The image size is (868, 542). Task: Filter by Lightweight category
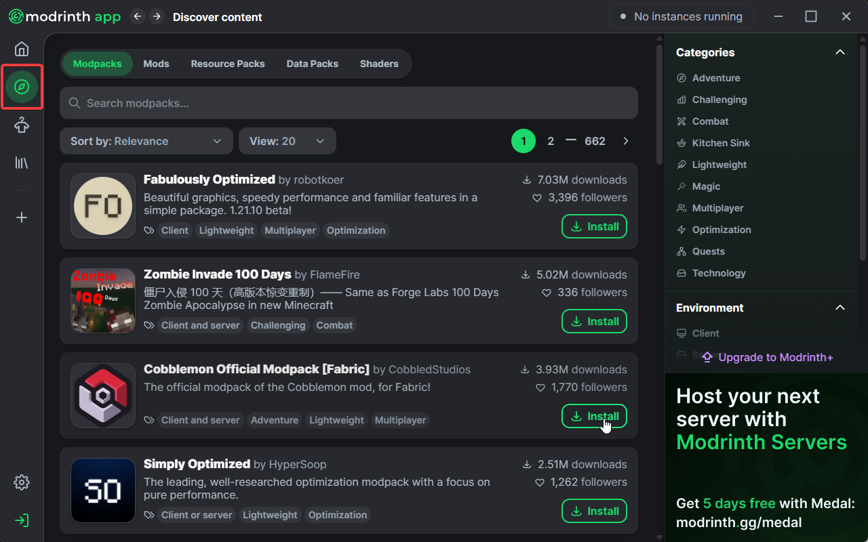pyautogui.click(x=711, y=165)
